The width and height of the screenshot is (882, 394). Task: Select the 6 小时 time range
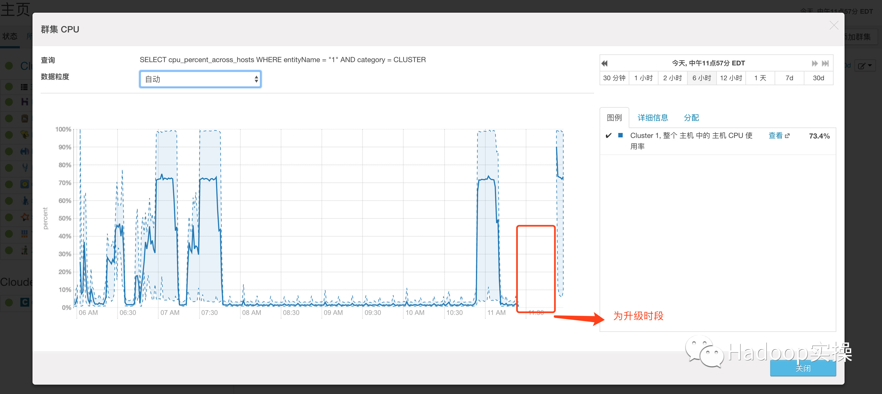702,78
